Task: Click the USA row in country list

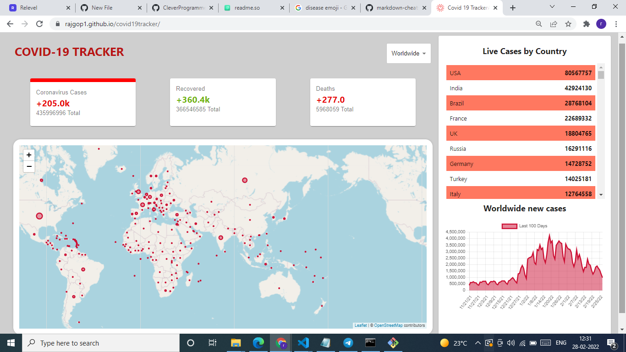Action: pyautogui.click(x=521, y=73)
